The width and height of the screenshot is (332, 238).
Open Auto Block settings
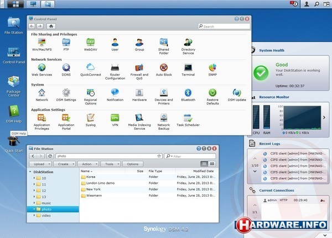point(164,70)
